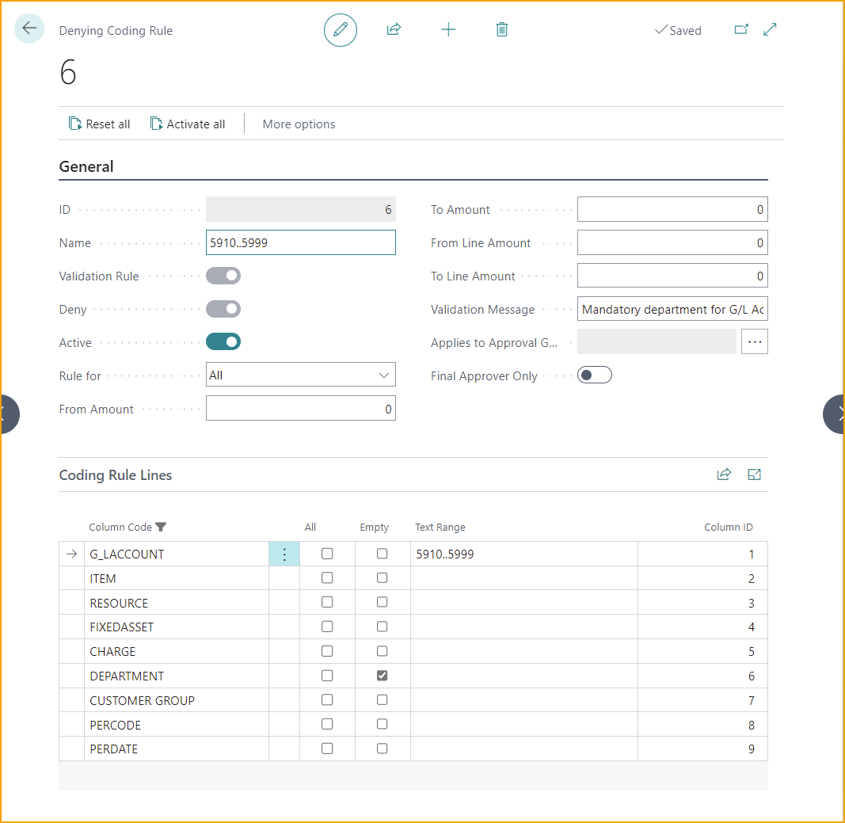Viewport: 845px width, 823px height.
Task: Toggle the Active switch
Action: tap(223, 342)
